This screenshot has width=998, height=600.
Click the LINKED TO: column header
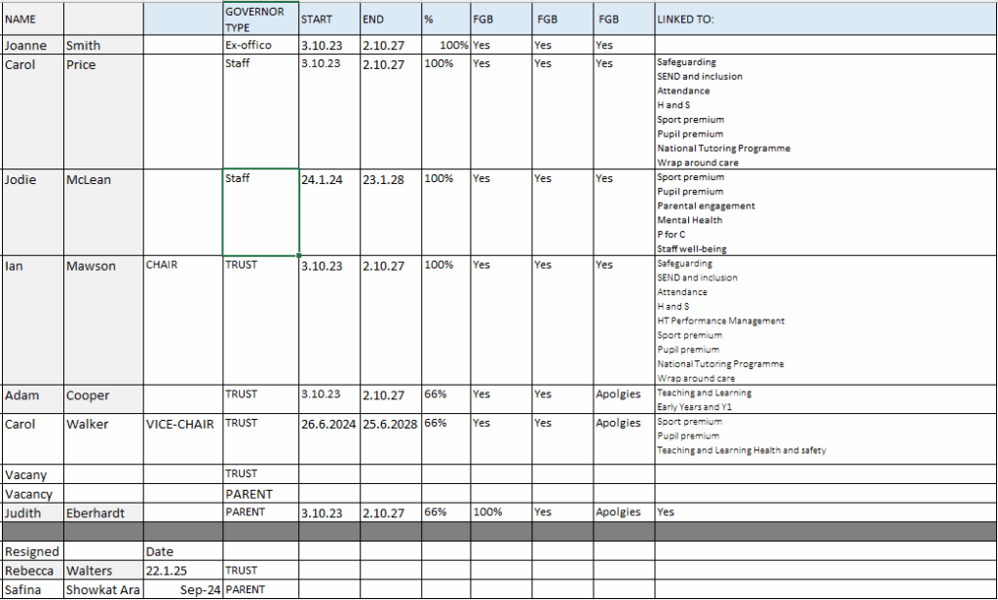point(824,19)
